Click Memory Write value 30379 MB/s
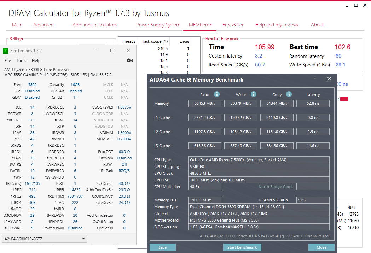The image size is (371, 253). tap(240, 103)
